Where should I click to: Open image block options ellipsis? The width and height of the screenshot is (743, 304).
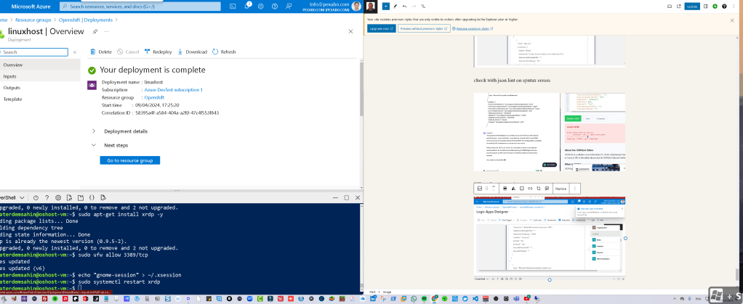pos(575,188)
